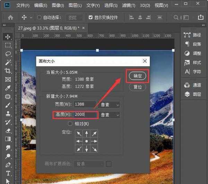The image size is (208, 184).
Task: Click the 宽度(W) input field
Action: coord(85,104)
